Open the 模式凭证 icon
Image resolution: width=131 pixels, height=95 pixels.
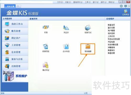tap(46, 67)
